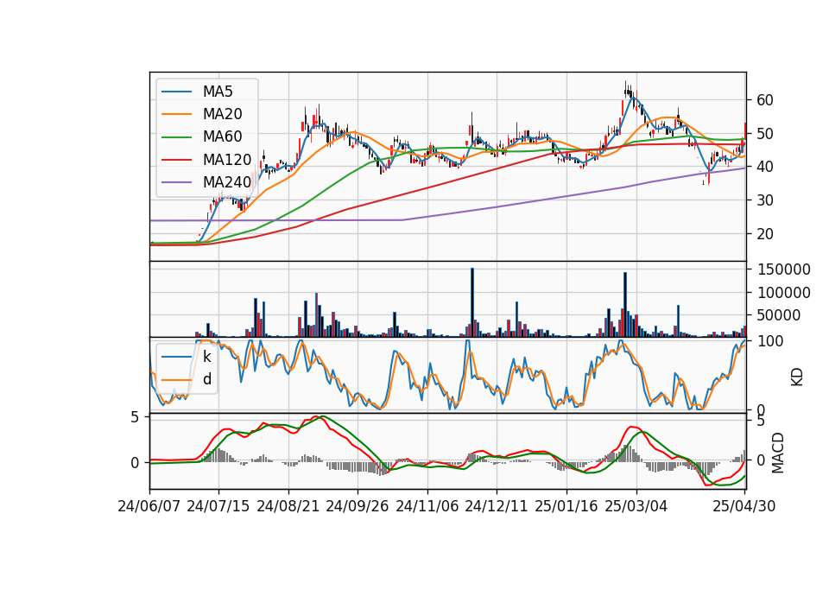This screenshot has height=596, width=829.
Task: Click the price axis value 40
Action: click(764, 167)
